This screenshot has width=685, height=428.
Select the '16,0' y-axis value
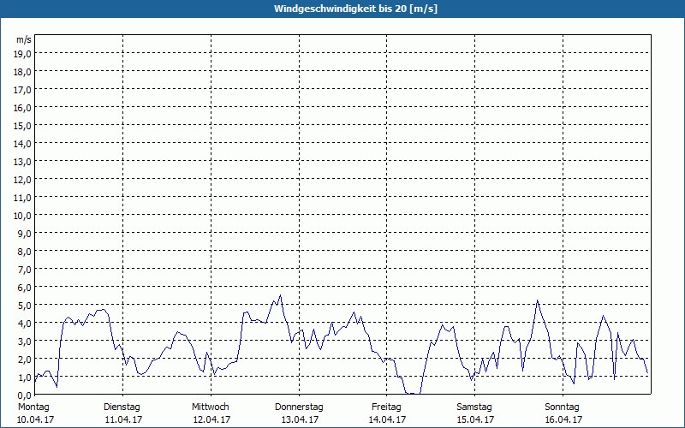pyautogui.click(x=24, y=108)
